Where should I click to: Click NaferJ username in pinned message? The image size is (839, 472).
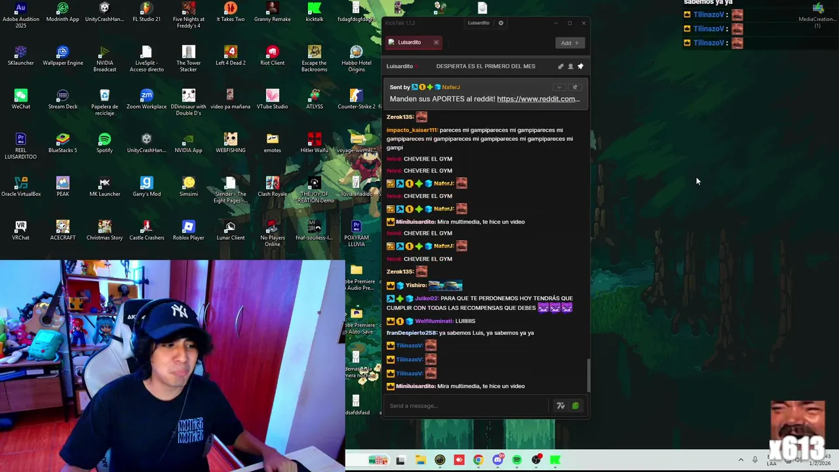point(451,87)
